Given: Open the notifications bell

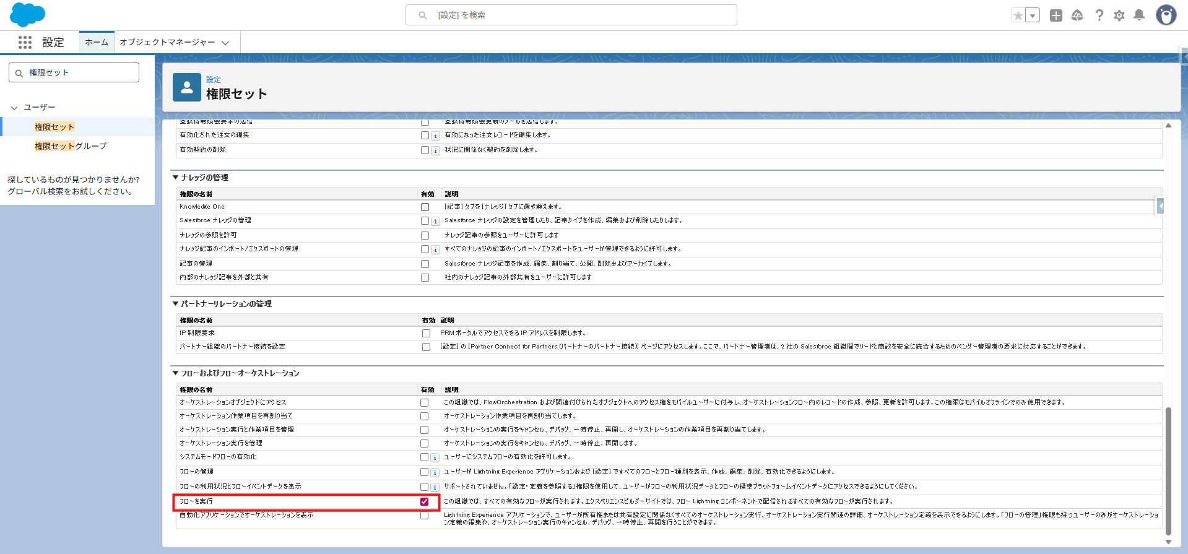Looking at the screenshot, I should point(1139,15).
